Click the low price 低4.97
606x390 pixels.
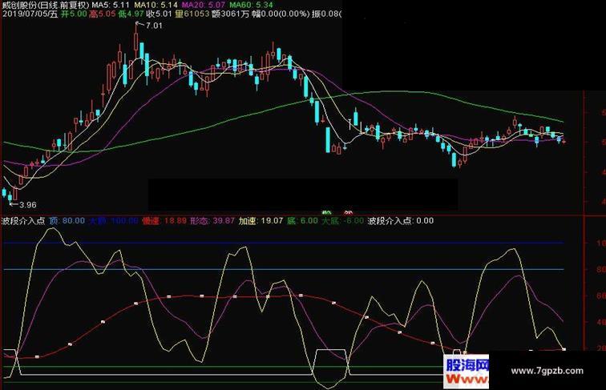(131, 14)
